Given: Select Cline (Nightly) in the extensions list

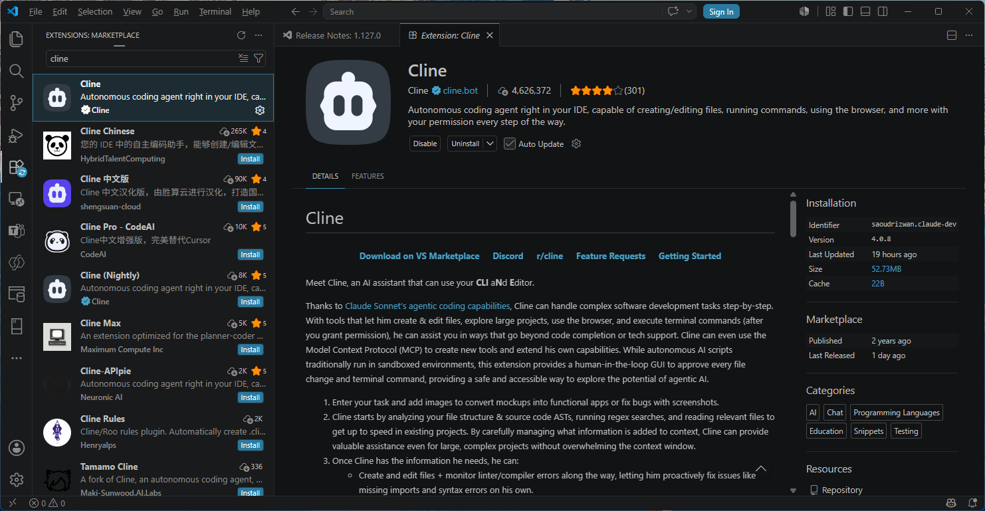Looking at the screenshot, I should (x=154, y=288).
